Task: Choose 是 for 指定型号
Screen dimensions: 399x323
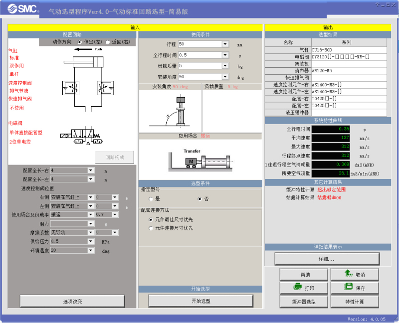Action: coord(151,199)
